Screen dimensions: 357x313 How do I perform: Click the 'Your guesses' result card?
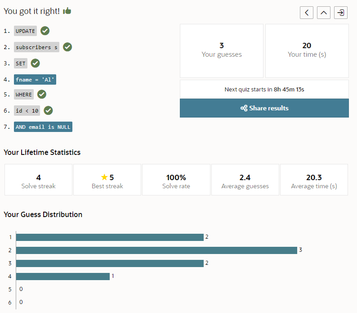[222, 50]
